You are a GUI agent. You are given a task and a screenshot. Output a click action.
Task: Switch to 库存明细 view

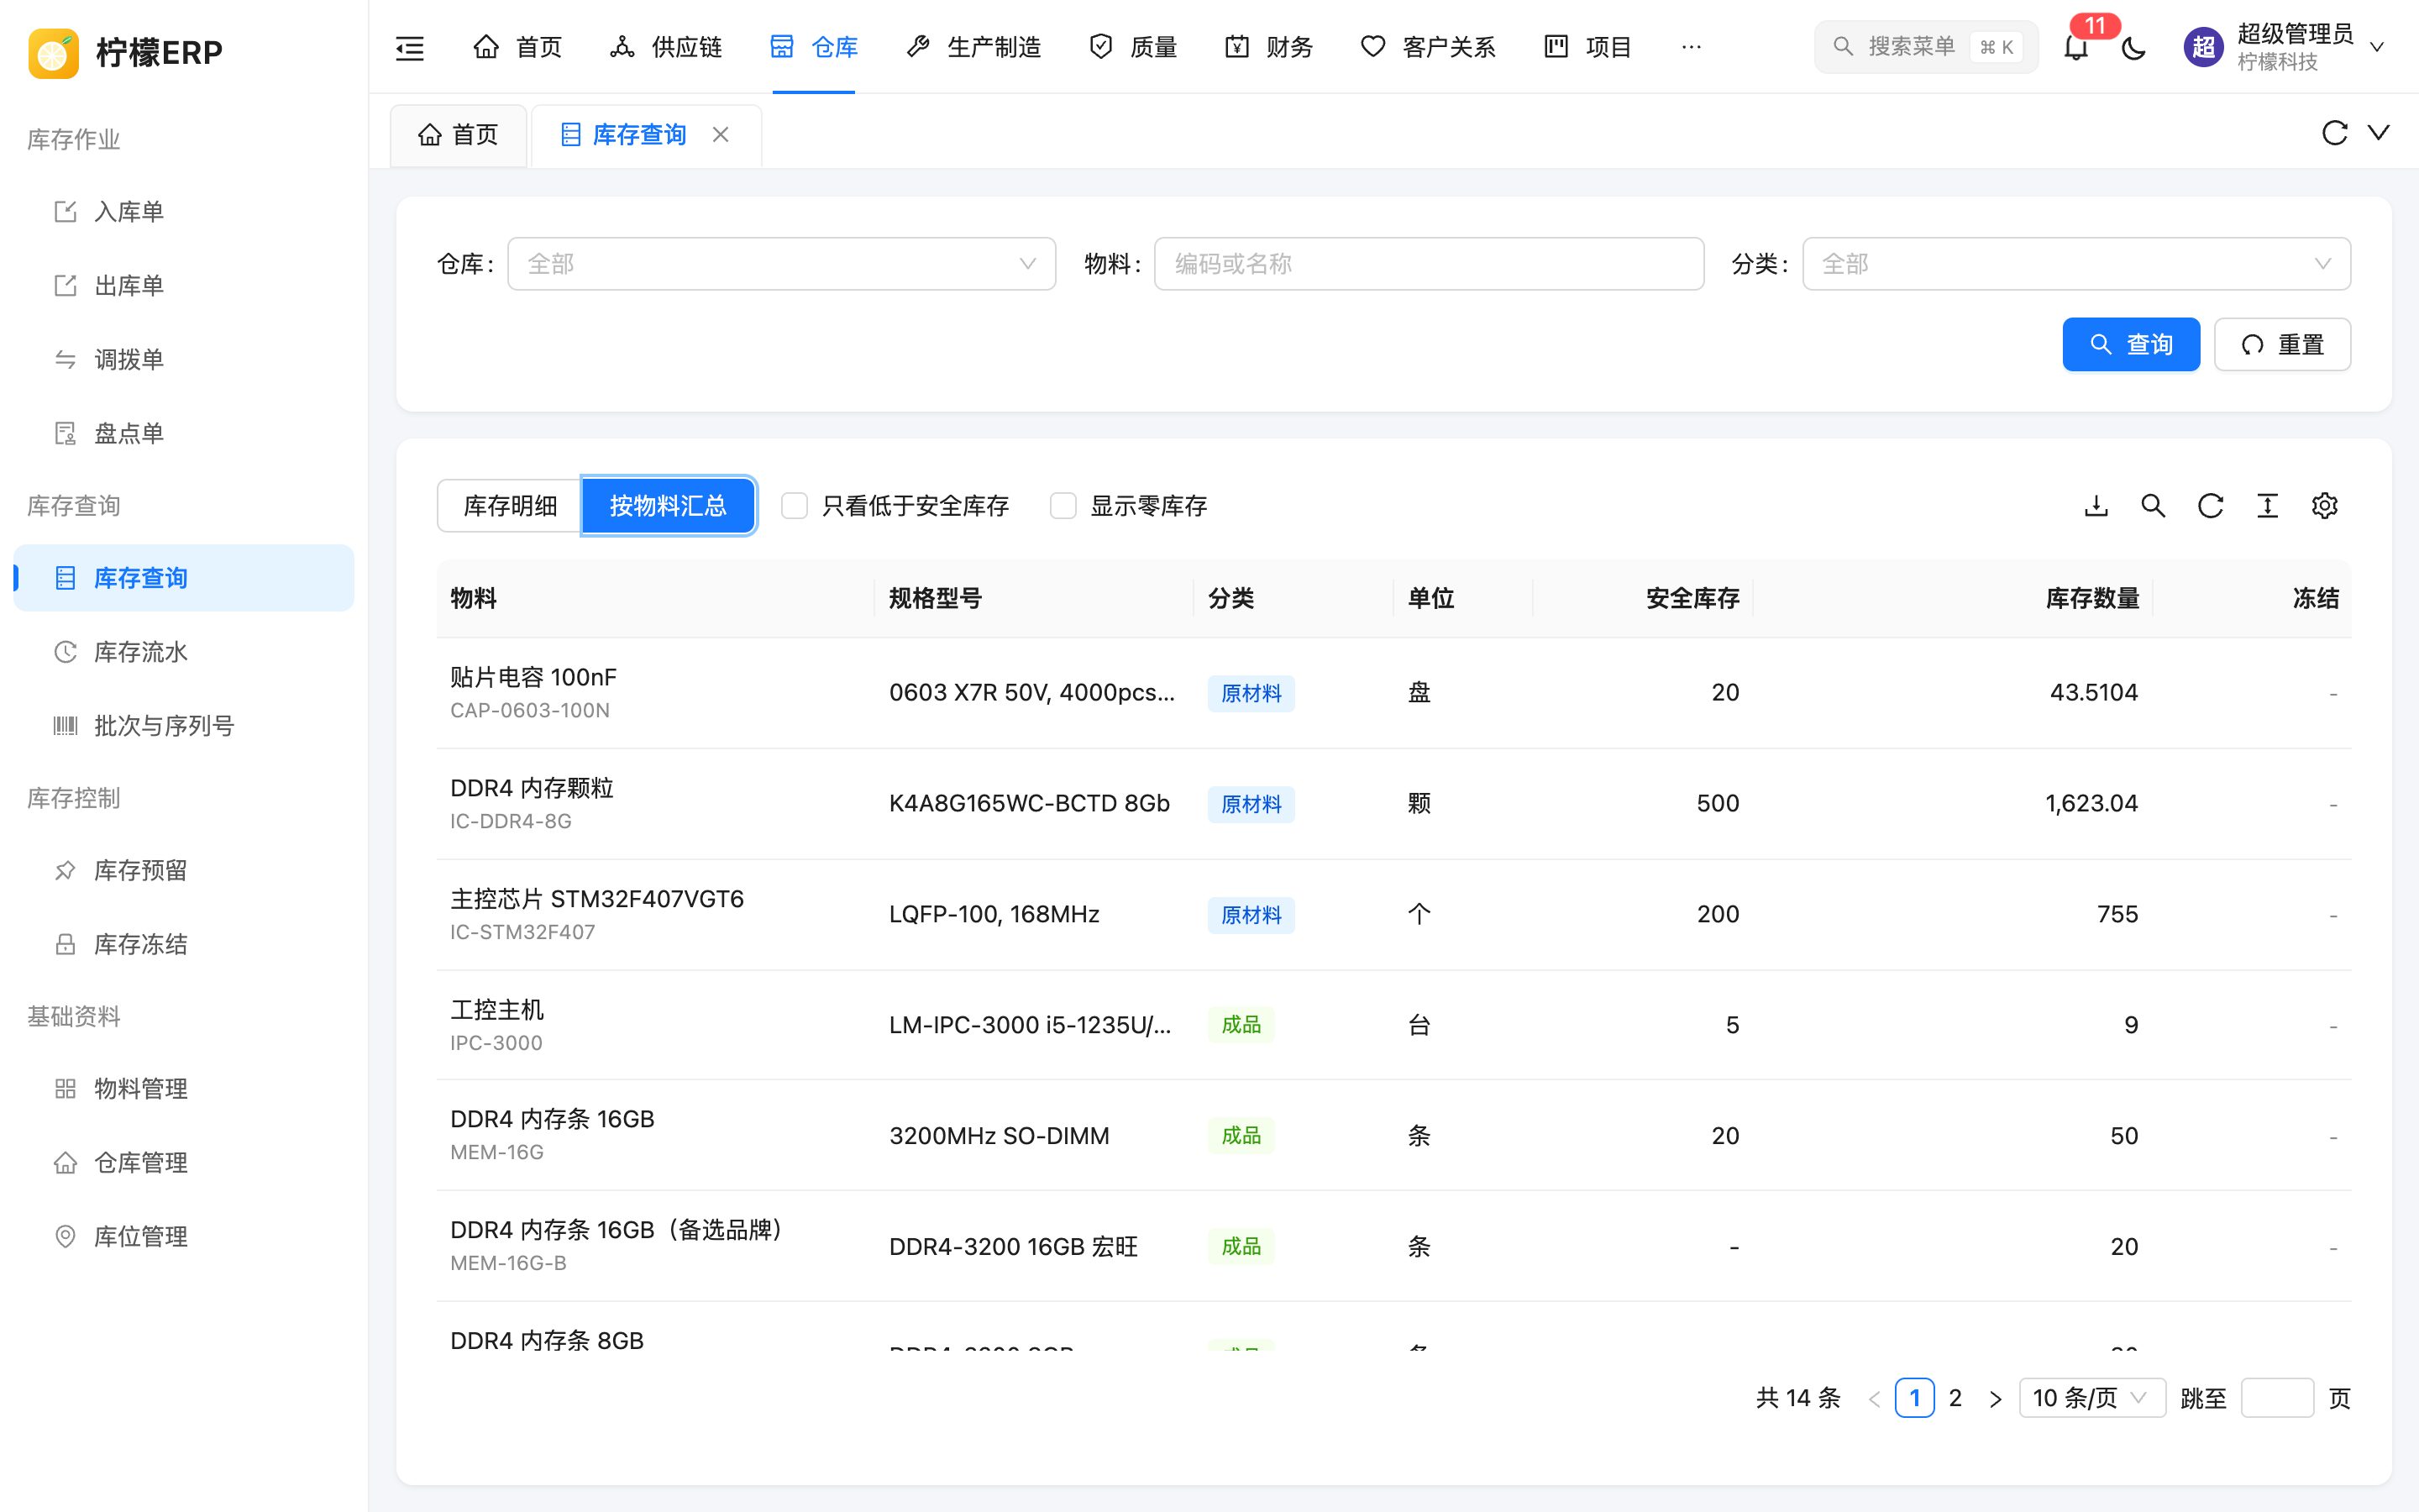point(510,506)
